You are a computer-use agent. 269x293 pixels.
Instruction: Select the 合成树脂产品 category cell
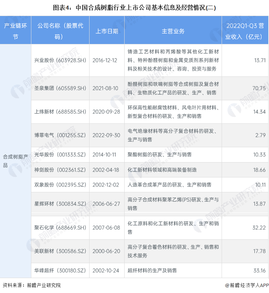[15, 161]
